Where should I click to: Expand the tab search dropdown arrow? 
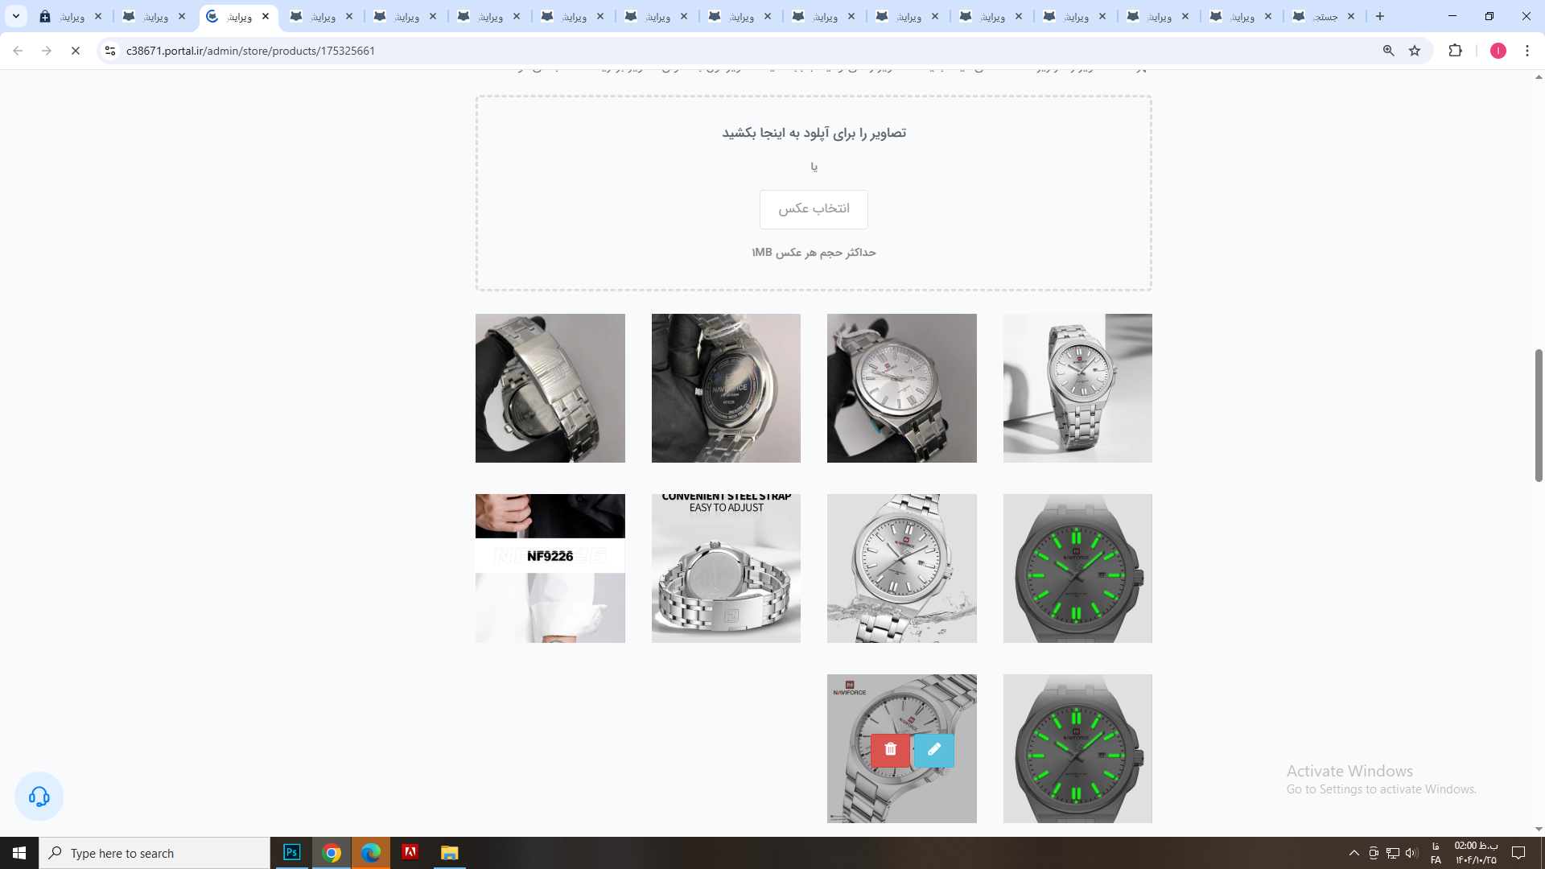15,16
